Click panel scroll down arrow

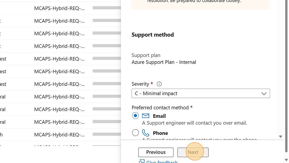click(280, 137)
